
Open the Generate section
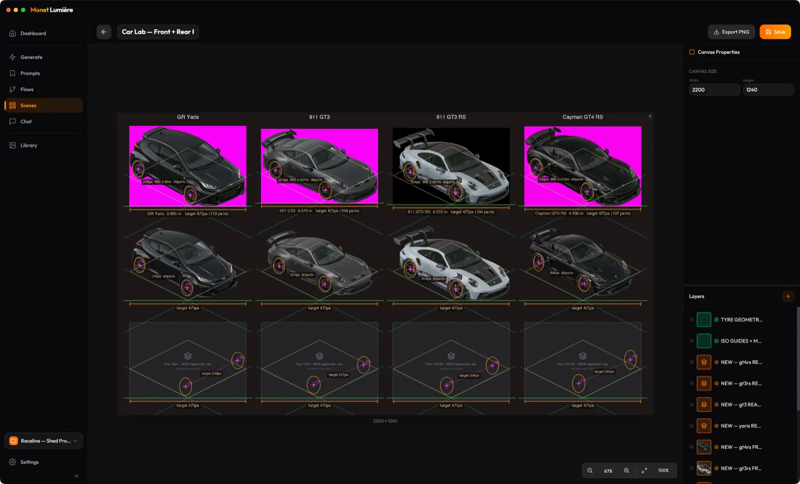44,57
